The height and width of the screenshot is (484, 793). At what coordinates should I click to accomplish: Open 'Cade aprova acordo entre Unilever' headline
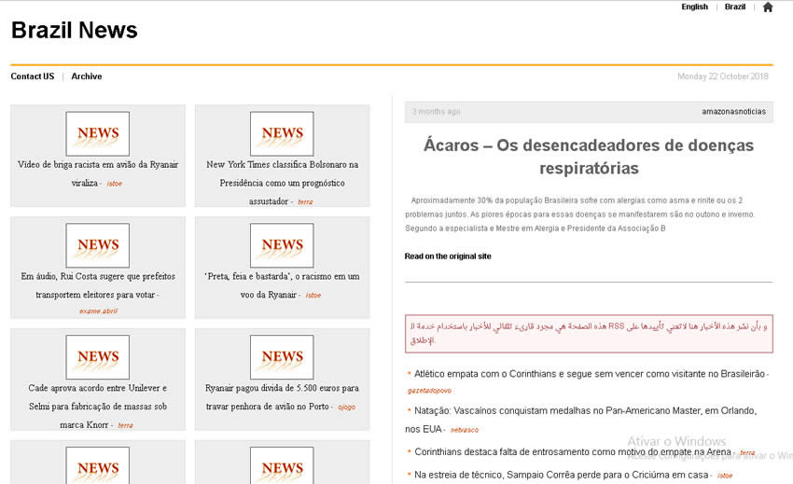(98, 406)
